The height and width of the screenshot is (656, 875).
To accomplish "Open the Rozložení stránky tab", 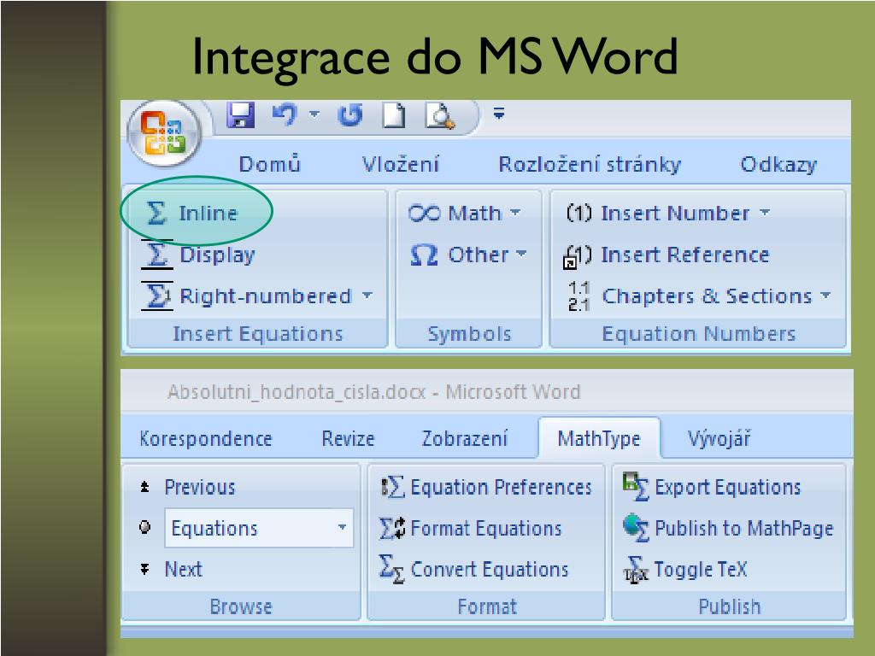I will (x=590, y=165).
